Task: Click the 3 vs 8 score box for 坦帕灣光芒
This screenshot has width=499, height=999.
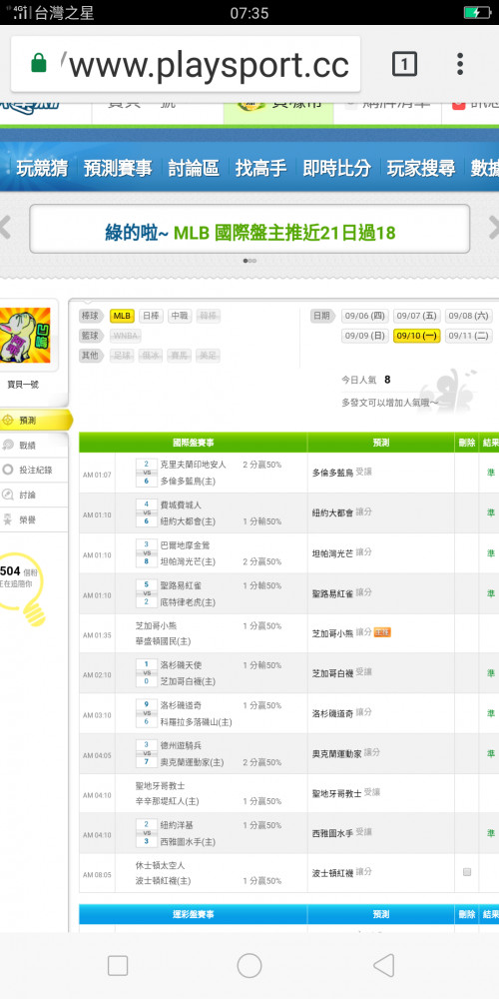Action: pyautogui.click(x=147, y=552)
